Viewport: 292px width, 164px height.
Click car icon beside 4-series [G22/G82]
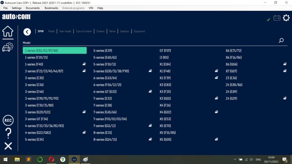click(84, 132)
